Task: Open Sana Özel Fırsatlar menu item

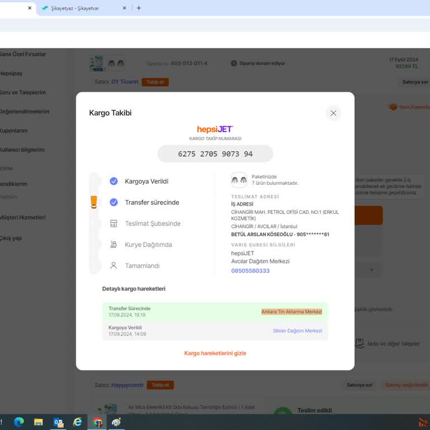Action: click(x=23, y=54)
